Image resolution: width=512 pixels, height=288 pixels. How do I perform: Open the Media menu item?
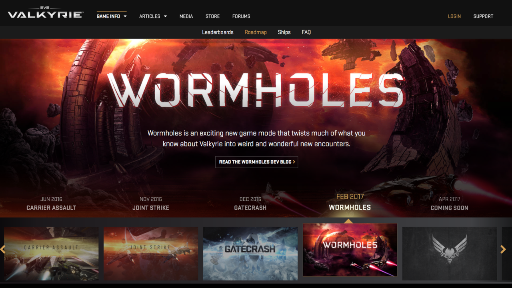(186, 16)
